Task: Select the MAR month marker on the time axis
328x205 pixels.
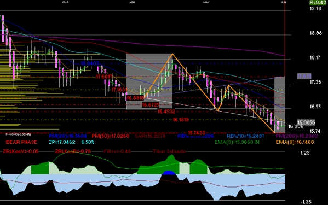Action: pos(66,2)
